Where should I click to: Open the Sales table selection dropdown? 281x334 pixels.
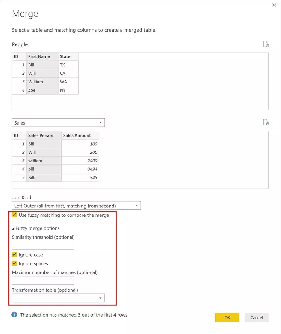58,123
